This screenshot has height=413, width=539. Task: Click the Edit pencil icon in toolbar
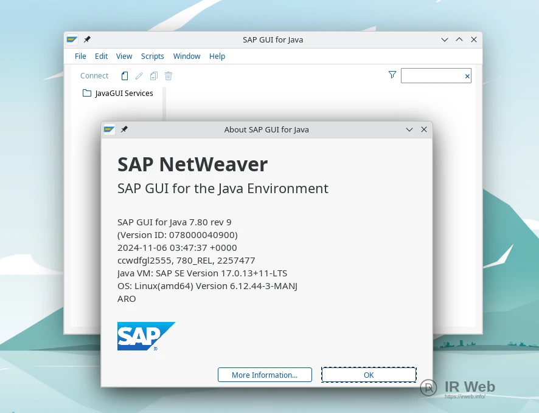[x=139, y=76]
